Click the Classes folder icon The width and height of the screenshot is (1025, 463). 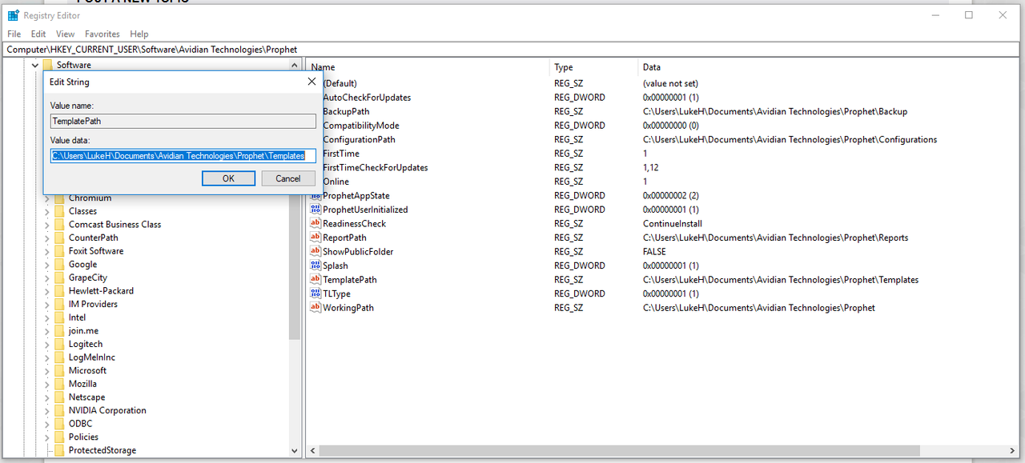click(59, 211)
